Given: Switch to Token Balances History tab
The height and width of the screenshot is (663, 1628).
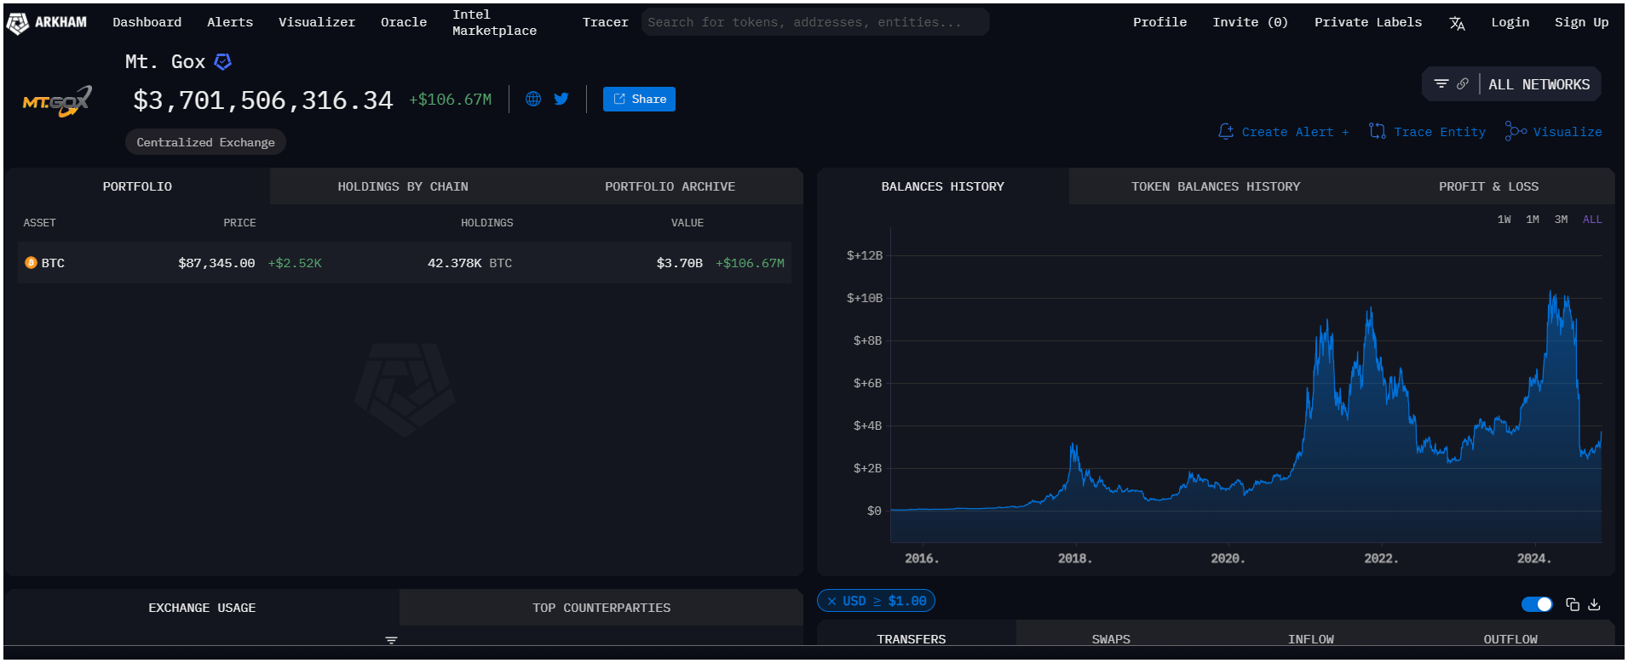Looking at the screenshot, I should click(1216, 186).
